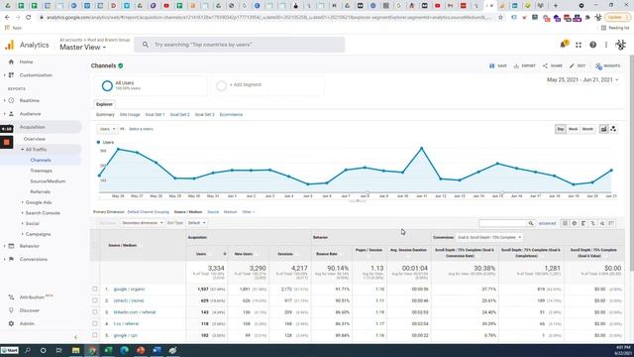Screen dimensions: 634x357
Task: Click the analytics search box
Action: coord(240,45)
